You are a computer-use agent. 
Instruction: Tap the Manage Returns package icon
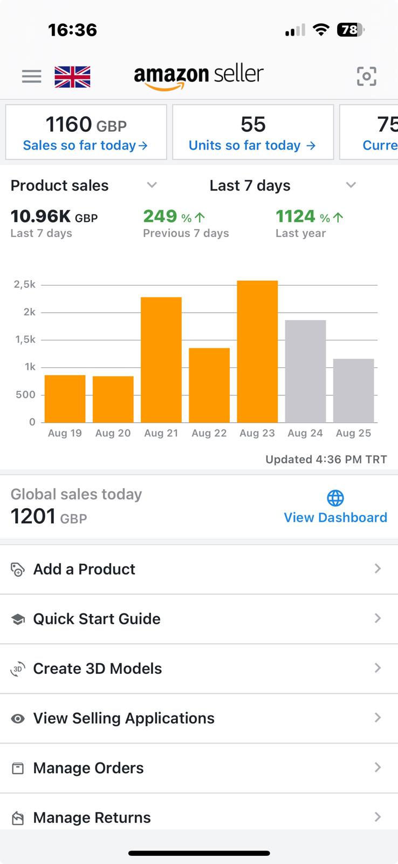(18, 818)
